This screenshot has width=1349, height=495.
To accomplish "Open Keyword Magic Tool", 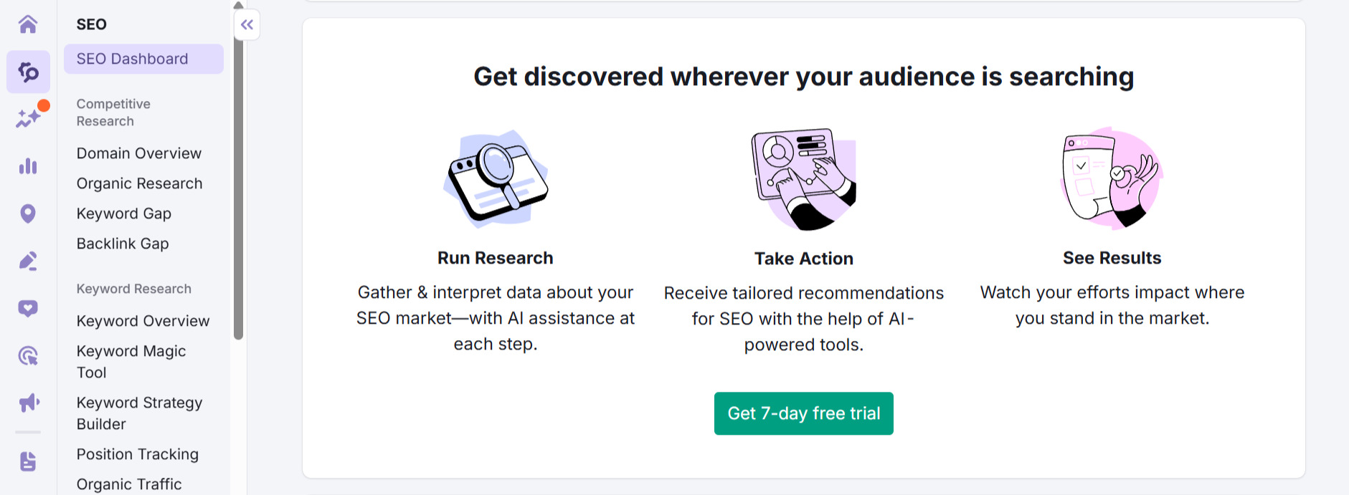I will tap(131, 361).
